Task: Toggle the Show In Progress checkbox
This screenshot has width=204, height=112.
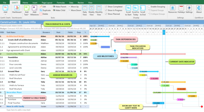Action: coord(106,10)
